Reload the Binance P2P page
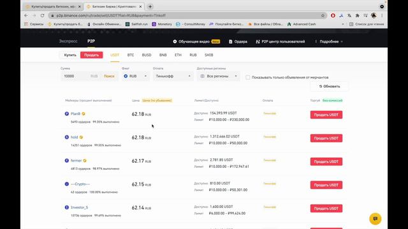 tap(42, 15)
